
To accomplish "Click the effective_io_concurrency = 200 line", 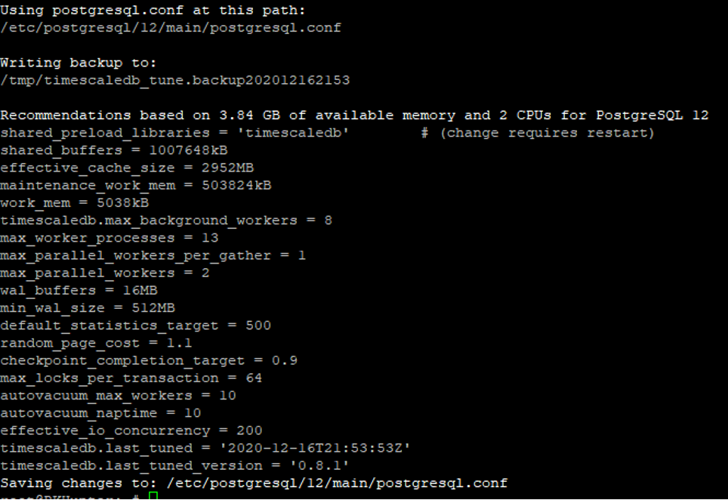I will [131, 431].
